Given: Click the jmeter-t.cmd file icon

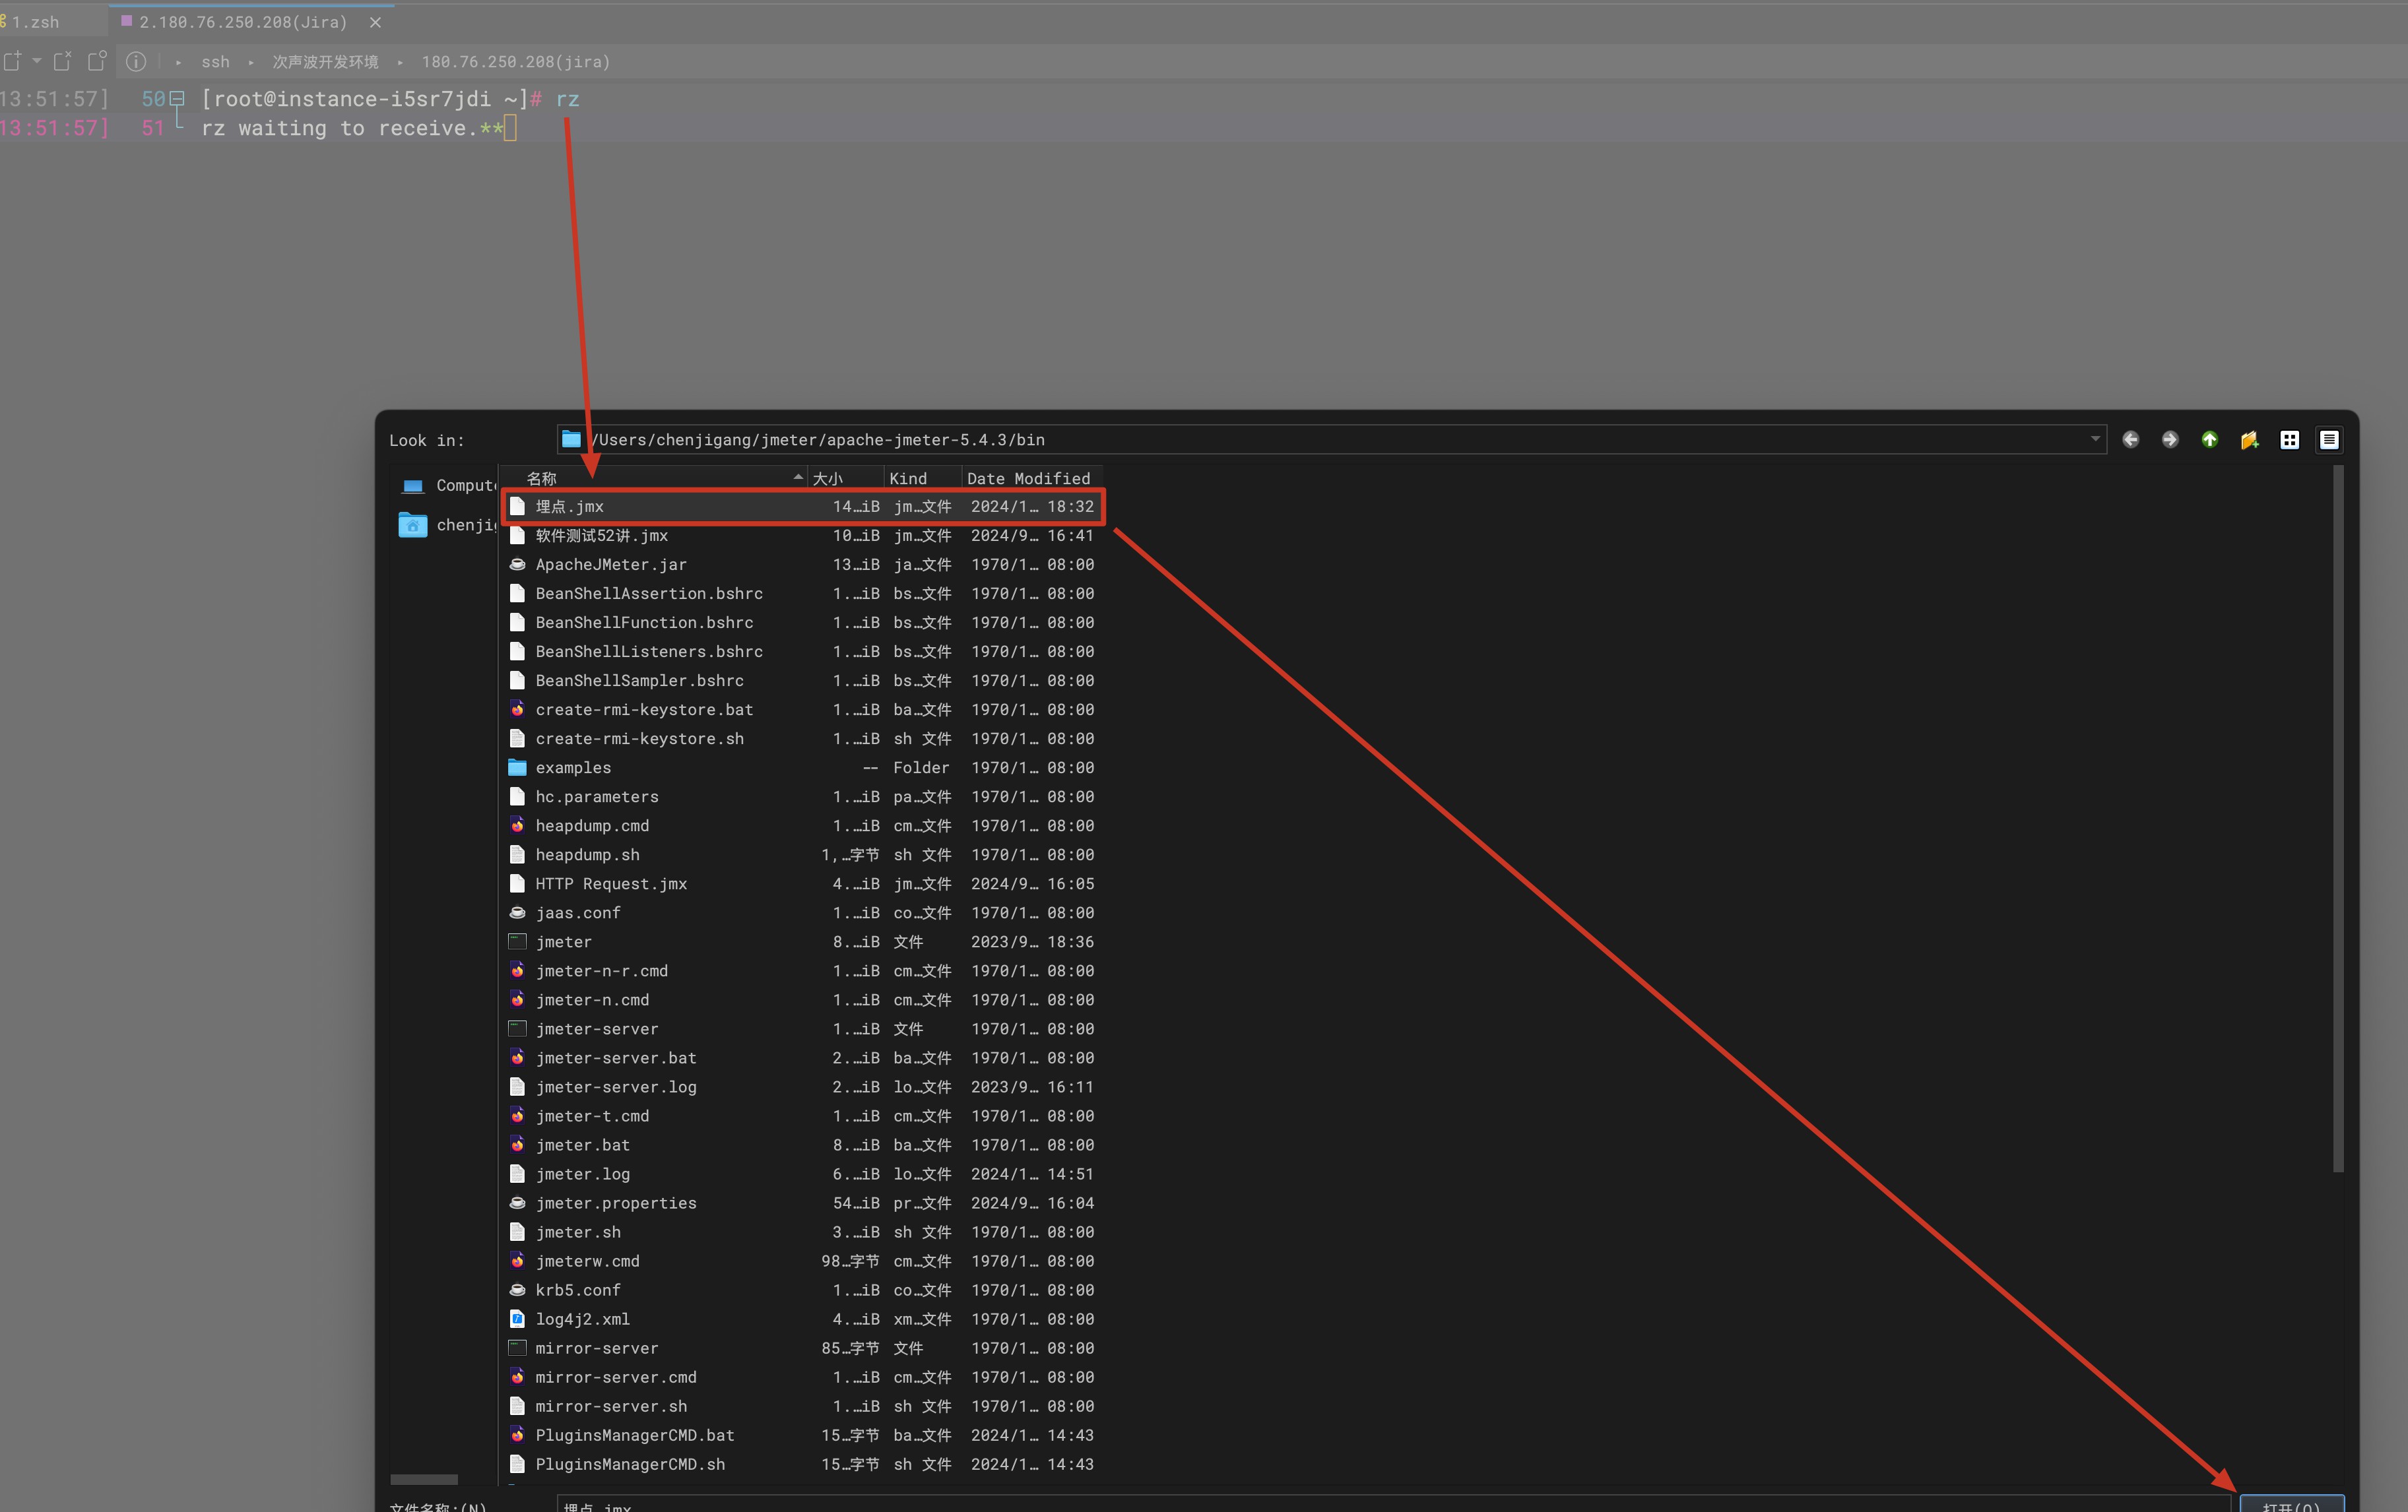Looking at the screenshot, I should [517, 1116].
